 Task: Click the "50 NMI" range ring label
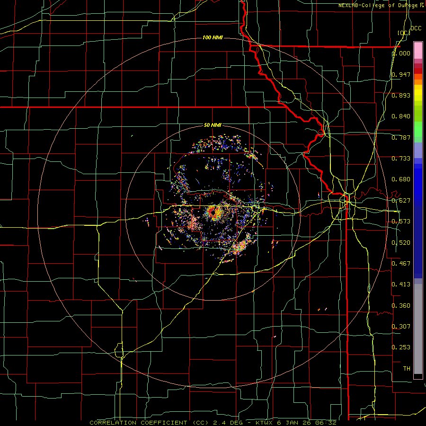[x=213, y=125]
